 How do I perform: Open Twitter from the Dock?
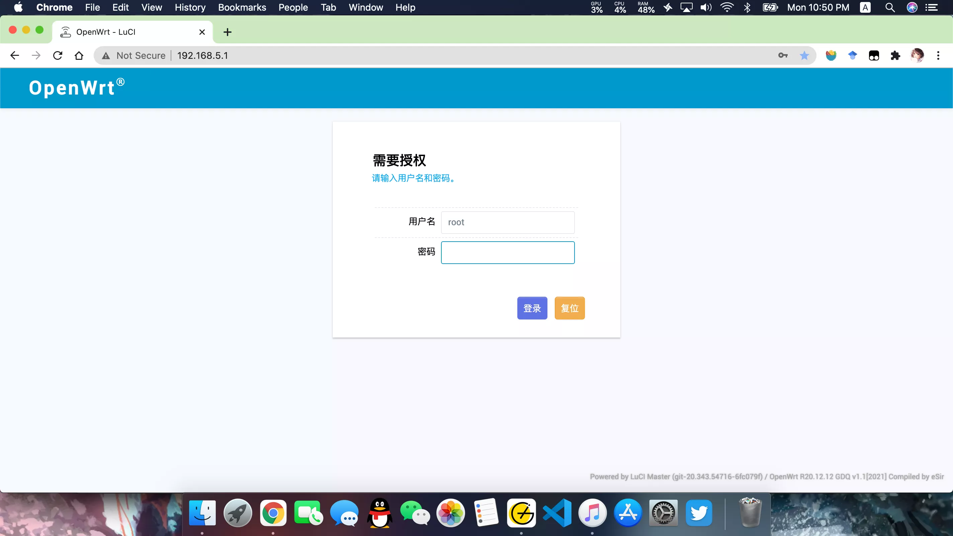(x=699, y=513)
